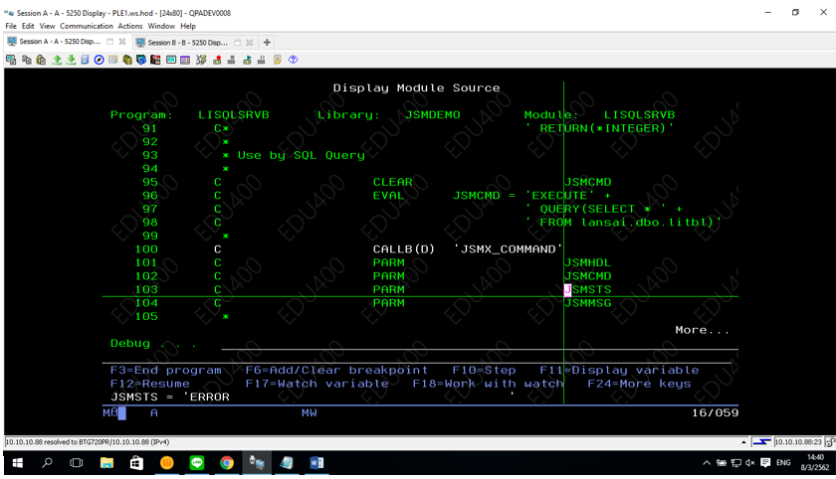Click the tools and pencil preferences icon
Viewport: 836px width, 479px height.
pyautogui.click(x=201, y=60)
